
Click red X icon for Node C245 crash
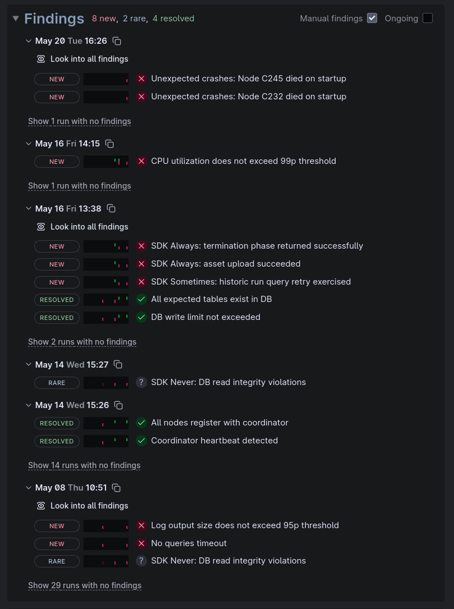click(x=141, y=79)
